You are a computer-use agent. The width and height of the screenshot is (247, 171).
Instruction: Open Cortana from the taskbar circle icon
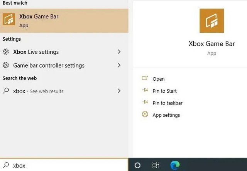point(137,165)
